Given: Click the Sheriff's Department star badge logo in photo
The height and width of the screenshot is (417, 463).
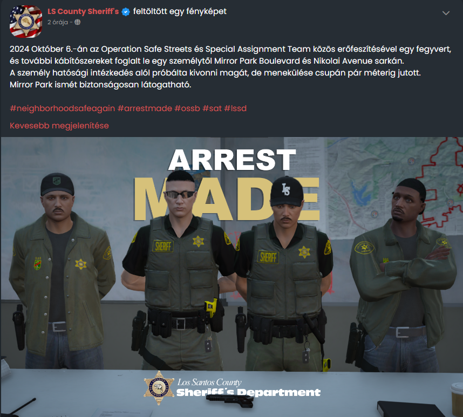Looking at the screenshot, I should (159, 388).
